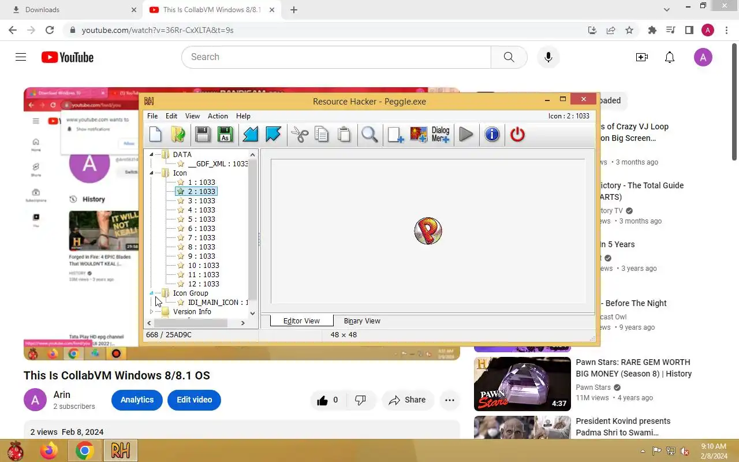
Task: Go to the YouTube home logo
Action: click(68, 57)
